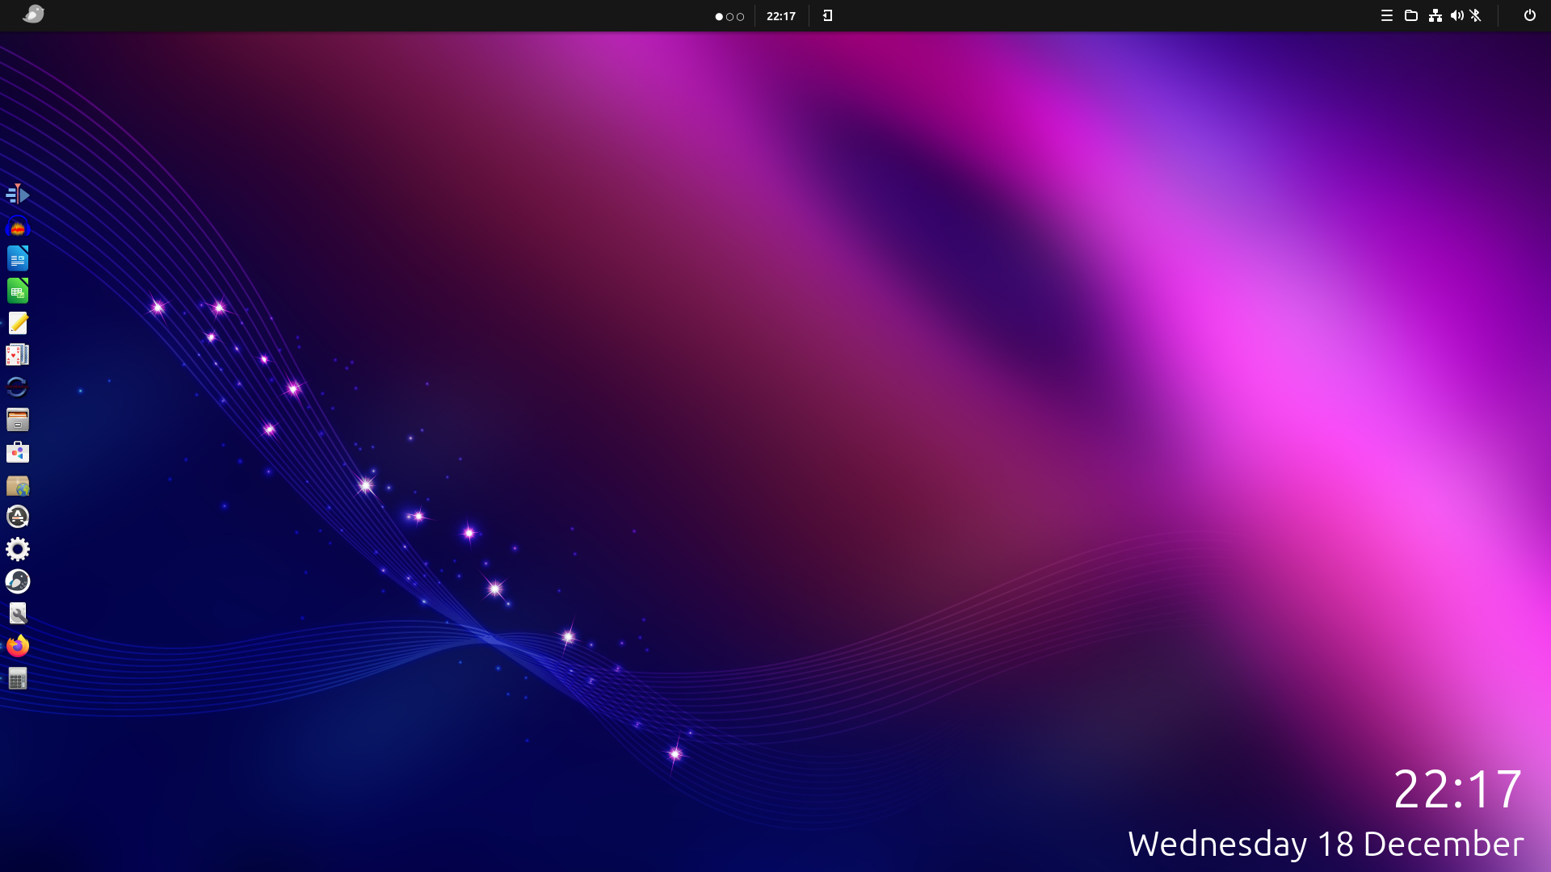Open the package box with globe icon
This screenshot has height=872, width=1551.
(18, 485)
